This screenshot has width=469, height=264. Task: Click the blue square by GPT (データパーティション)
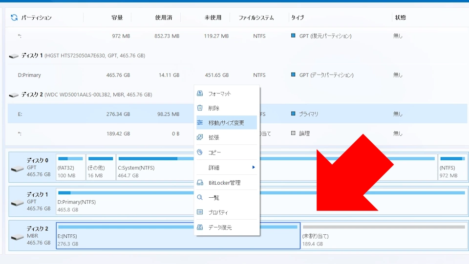click(293, 75)
